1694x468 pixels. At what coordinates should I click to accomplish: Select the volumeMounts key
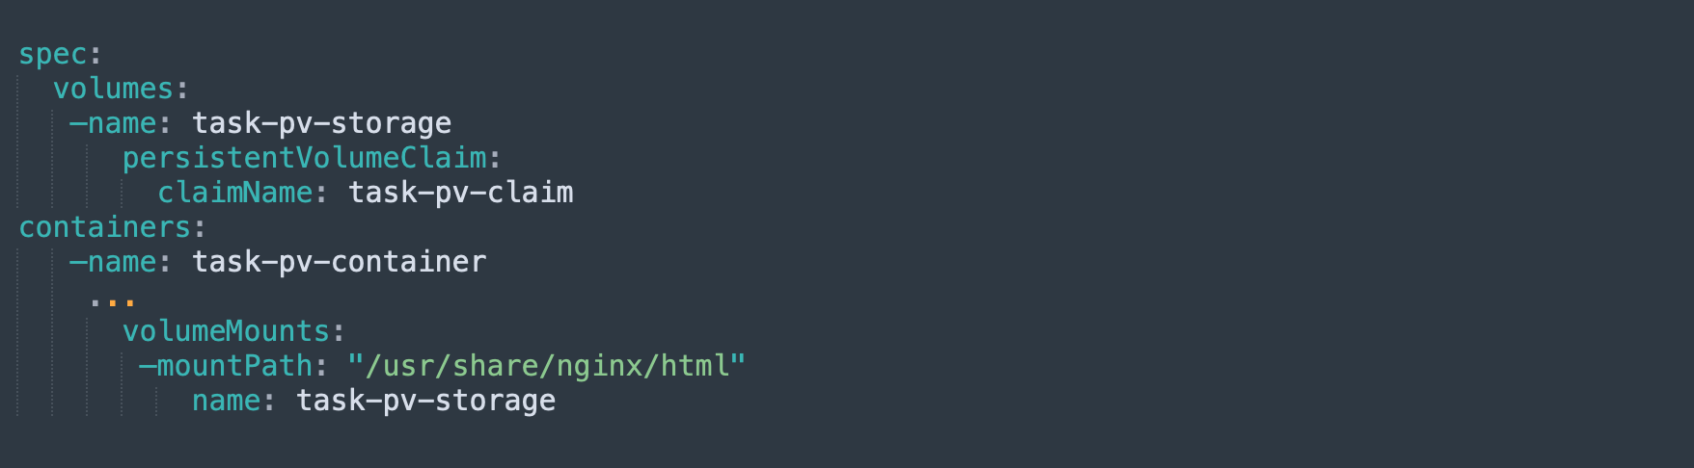(x=227, y=331)
